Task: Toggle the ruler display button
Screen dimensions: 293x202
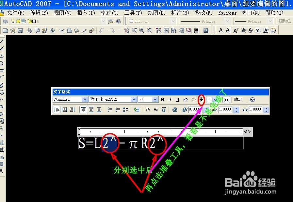Action: (x=226, y=100)
